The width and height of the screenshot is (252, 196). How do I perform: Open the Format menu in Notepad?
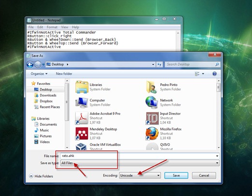(52, 27)
